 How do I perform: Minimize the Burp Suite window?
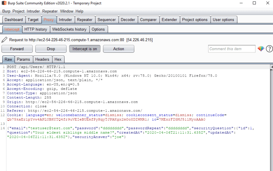(x=241, y=3)
